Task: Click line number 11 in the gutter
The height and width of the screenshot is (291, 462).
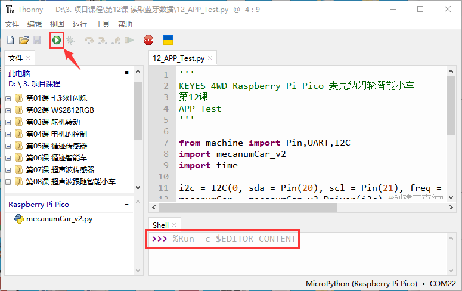Action: [163, 188]
